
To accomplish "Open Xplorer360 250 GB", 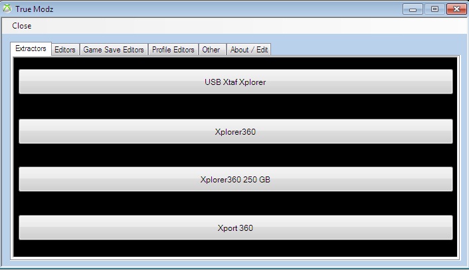I will pyautogui.click(x=236, y=179).
